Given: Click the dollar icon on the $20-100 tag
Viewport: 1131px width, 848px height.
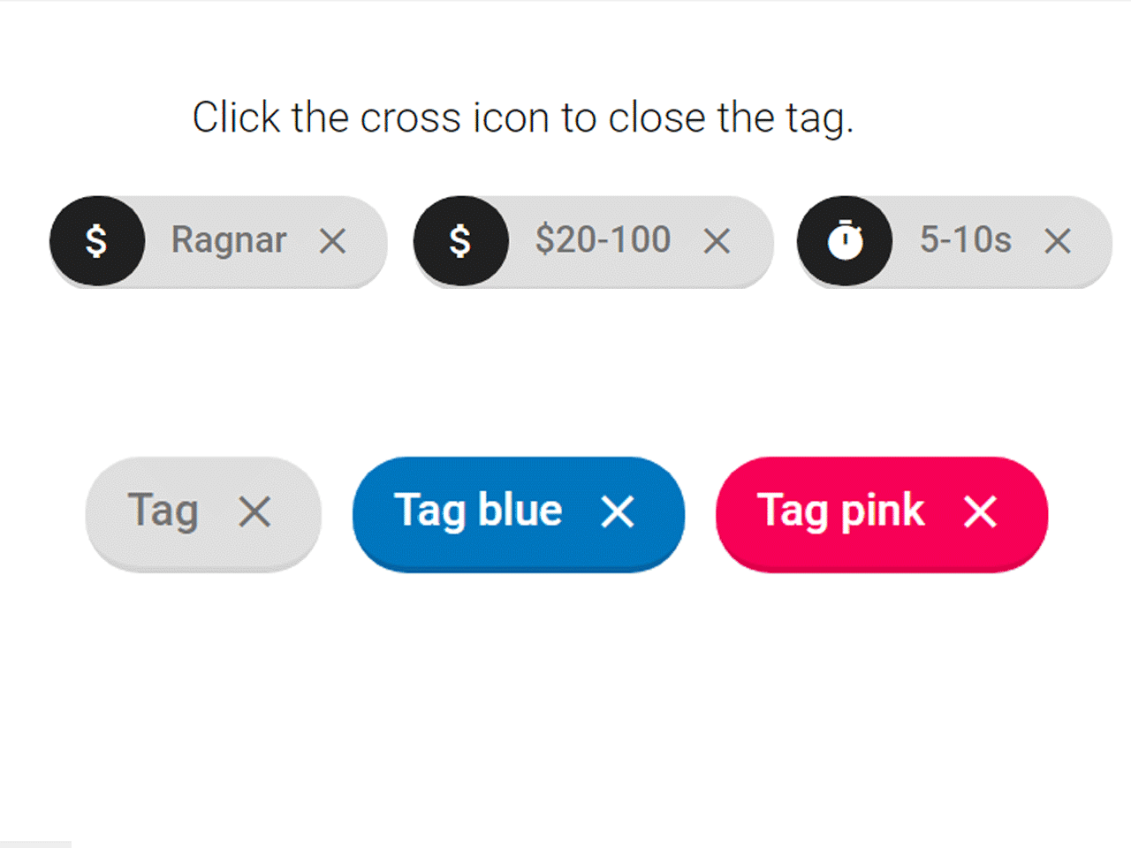Looking at the screenshot, I should coord(460,241).
